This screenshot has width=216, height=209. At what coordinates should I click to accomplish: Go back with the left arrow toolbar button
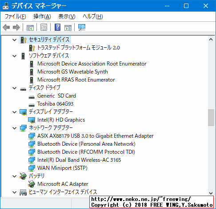pyautogui.click(x=6, y=28)
